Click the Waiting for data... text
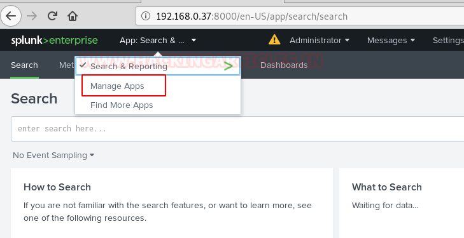Screen dimensions: 464x238 (385, 206)
